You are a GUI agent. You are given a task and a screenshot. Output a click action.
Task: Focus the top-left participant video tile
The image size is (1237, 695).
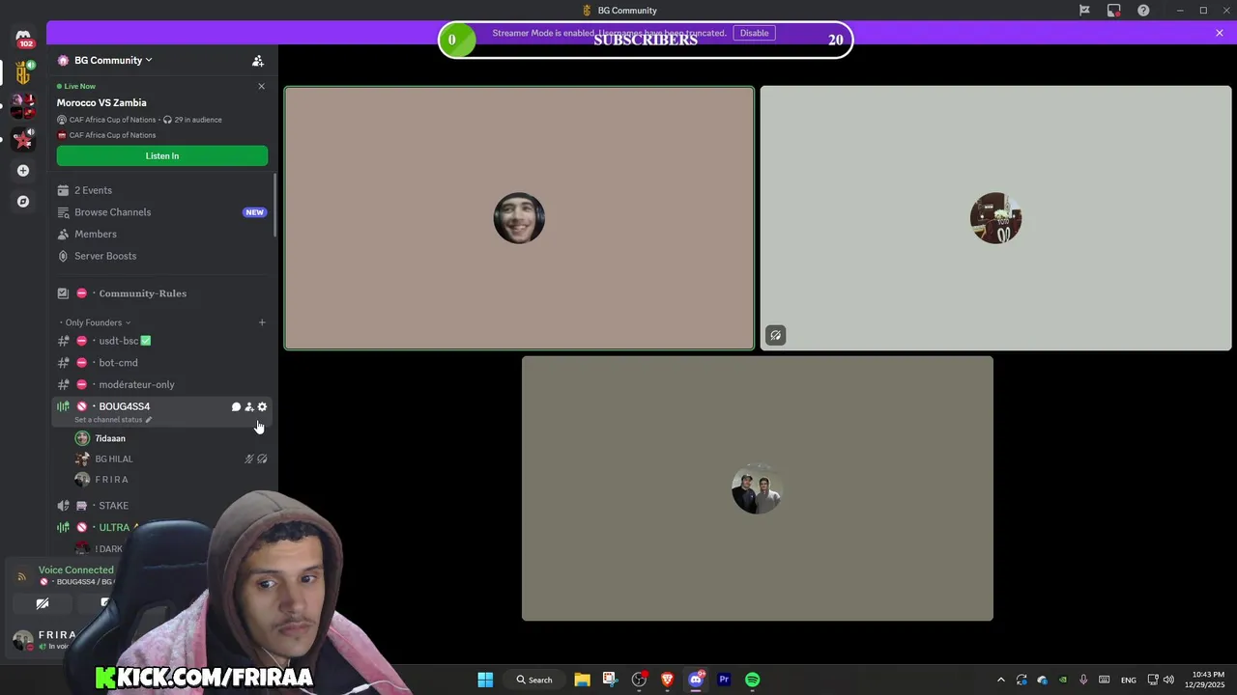[x=519, y=218]
